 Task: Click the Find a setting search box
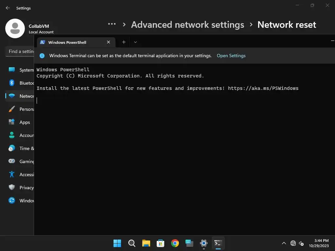(20, 51)
